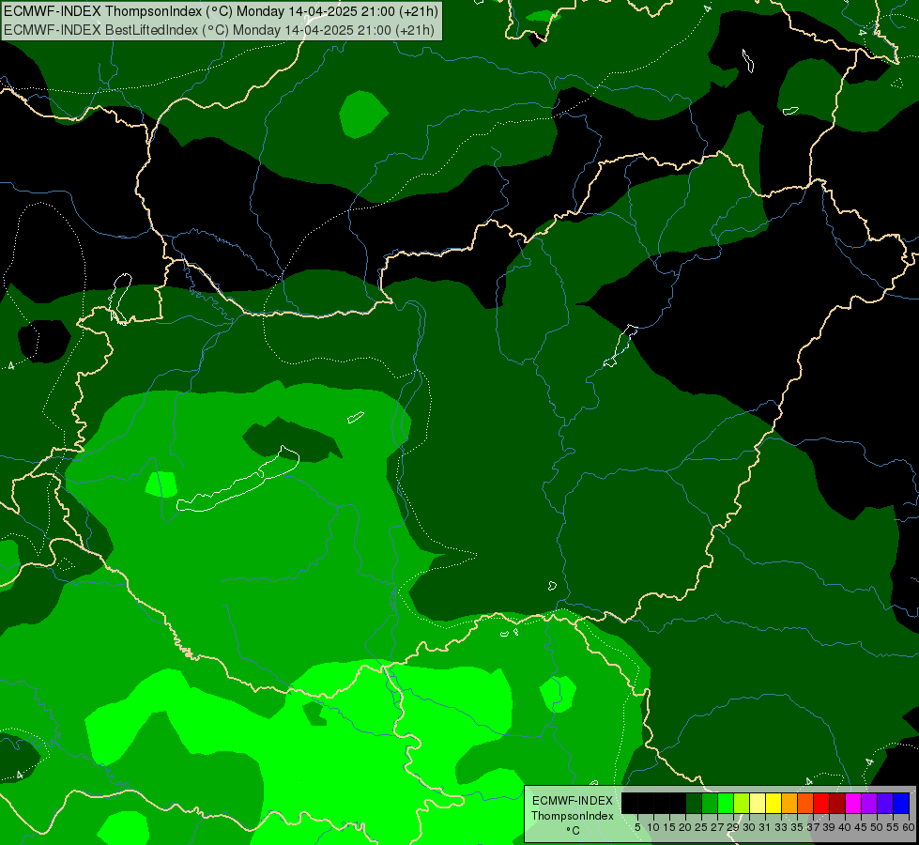Select the violet 50–55 legend swatch
This screenshot has height=845, width=919.
(x=885, y=803)
